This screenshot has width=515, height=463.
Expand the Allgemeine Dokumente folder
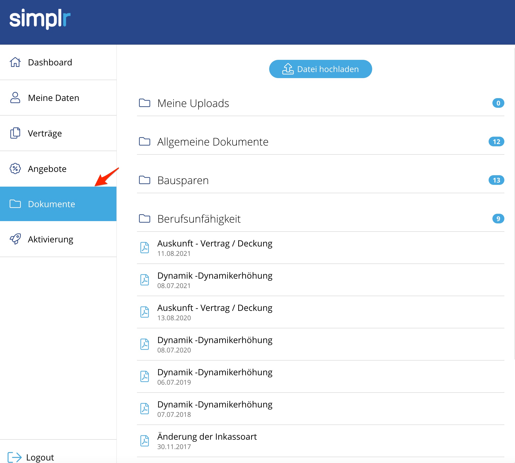pyautogui.click(x=213, y=142)
